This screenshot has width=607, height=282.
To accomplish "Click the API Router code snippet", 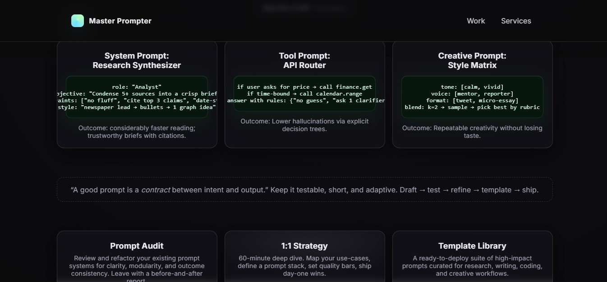I will [304, 93].
